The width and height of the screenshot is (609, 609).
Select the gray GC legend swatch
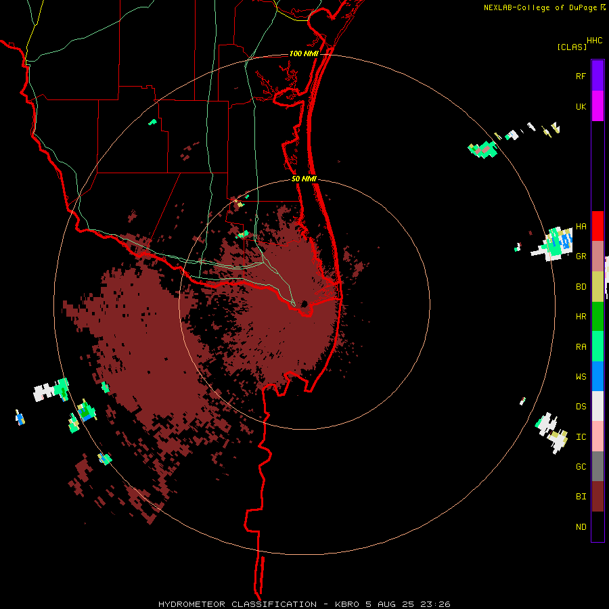point(597,466)
